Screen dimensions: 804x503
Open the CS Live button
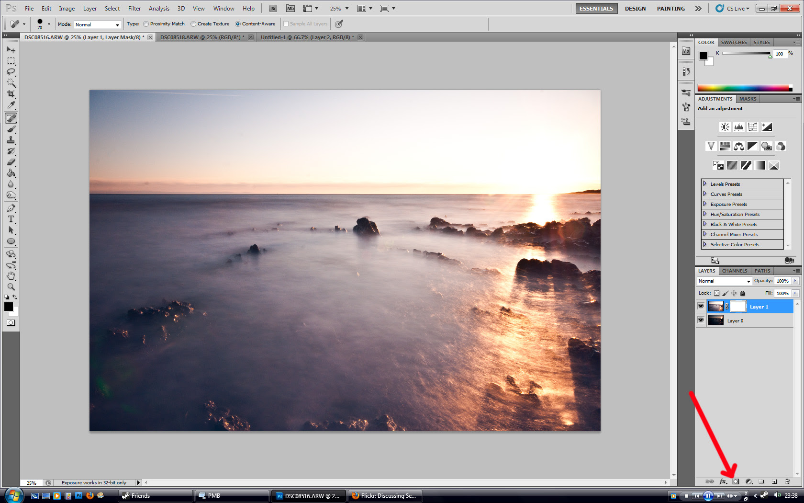(733, 9)
